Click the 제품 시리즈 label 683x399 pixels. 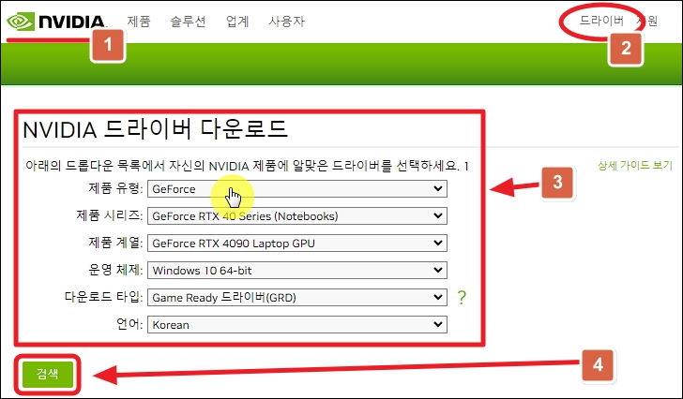110,215
